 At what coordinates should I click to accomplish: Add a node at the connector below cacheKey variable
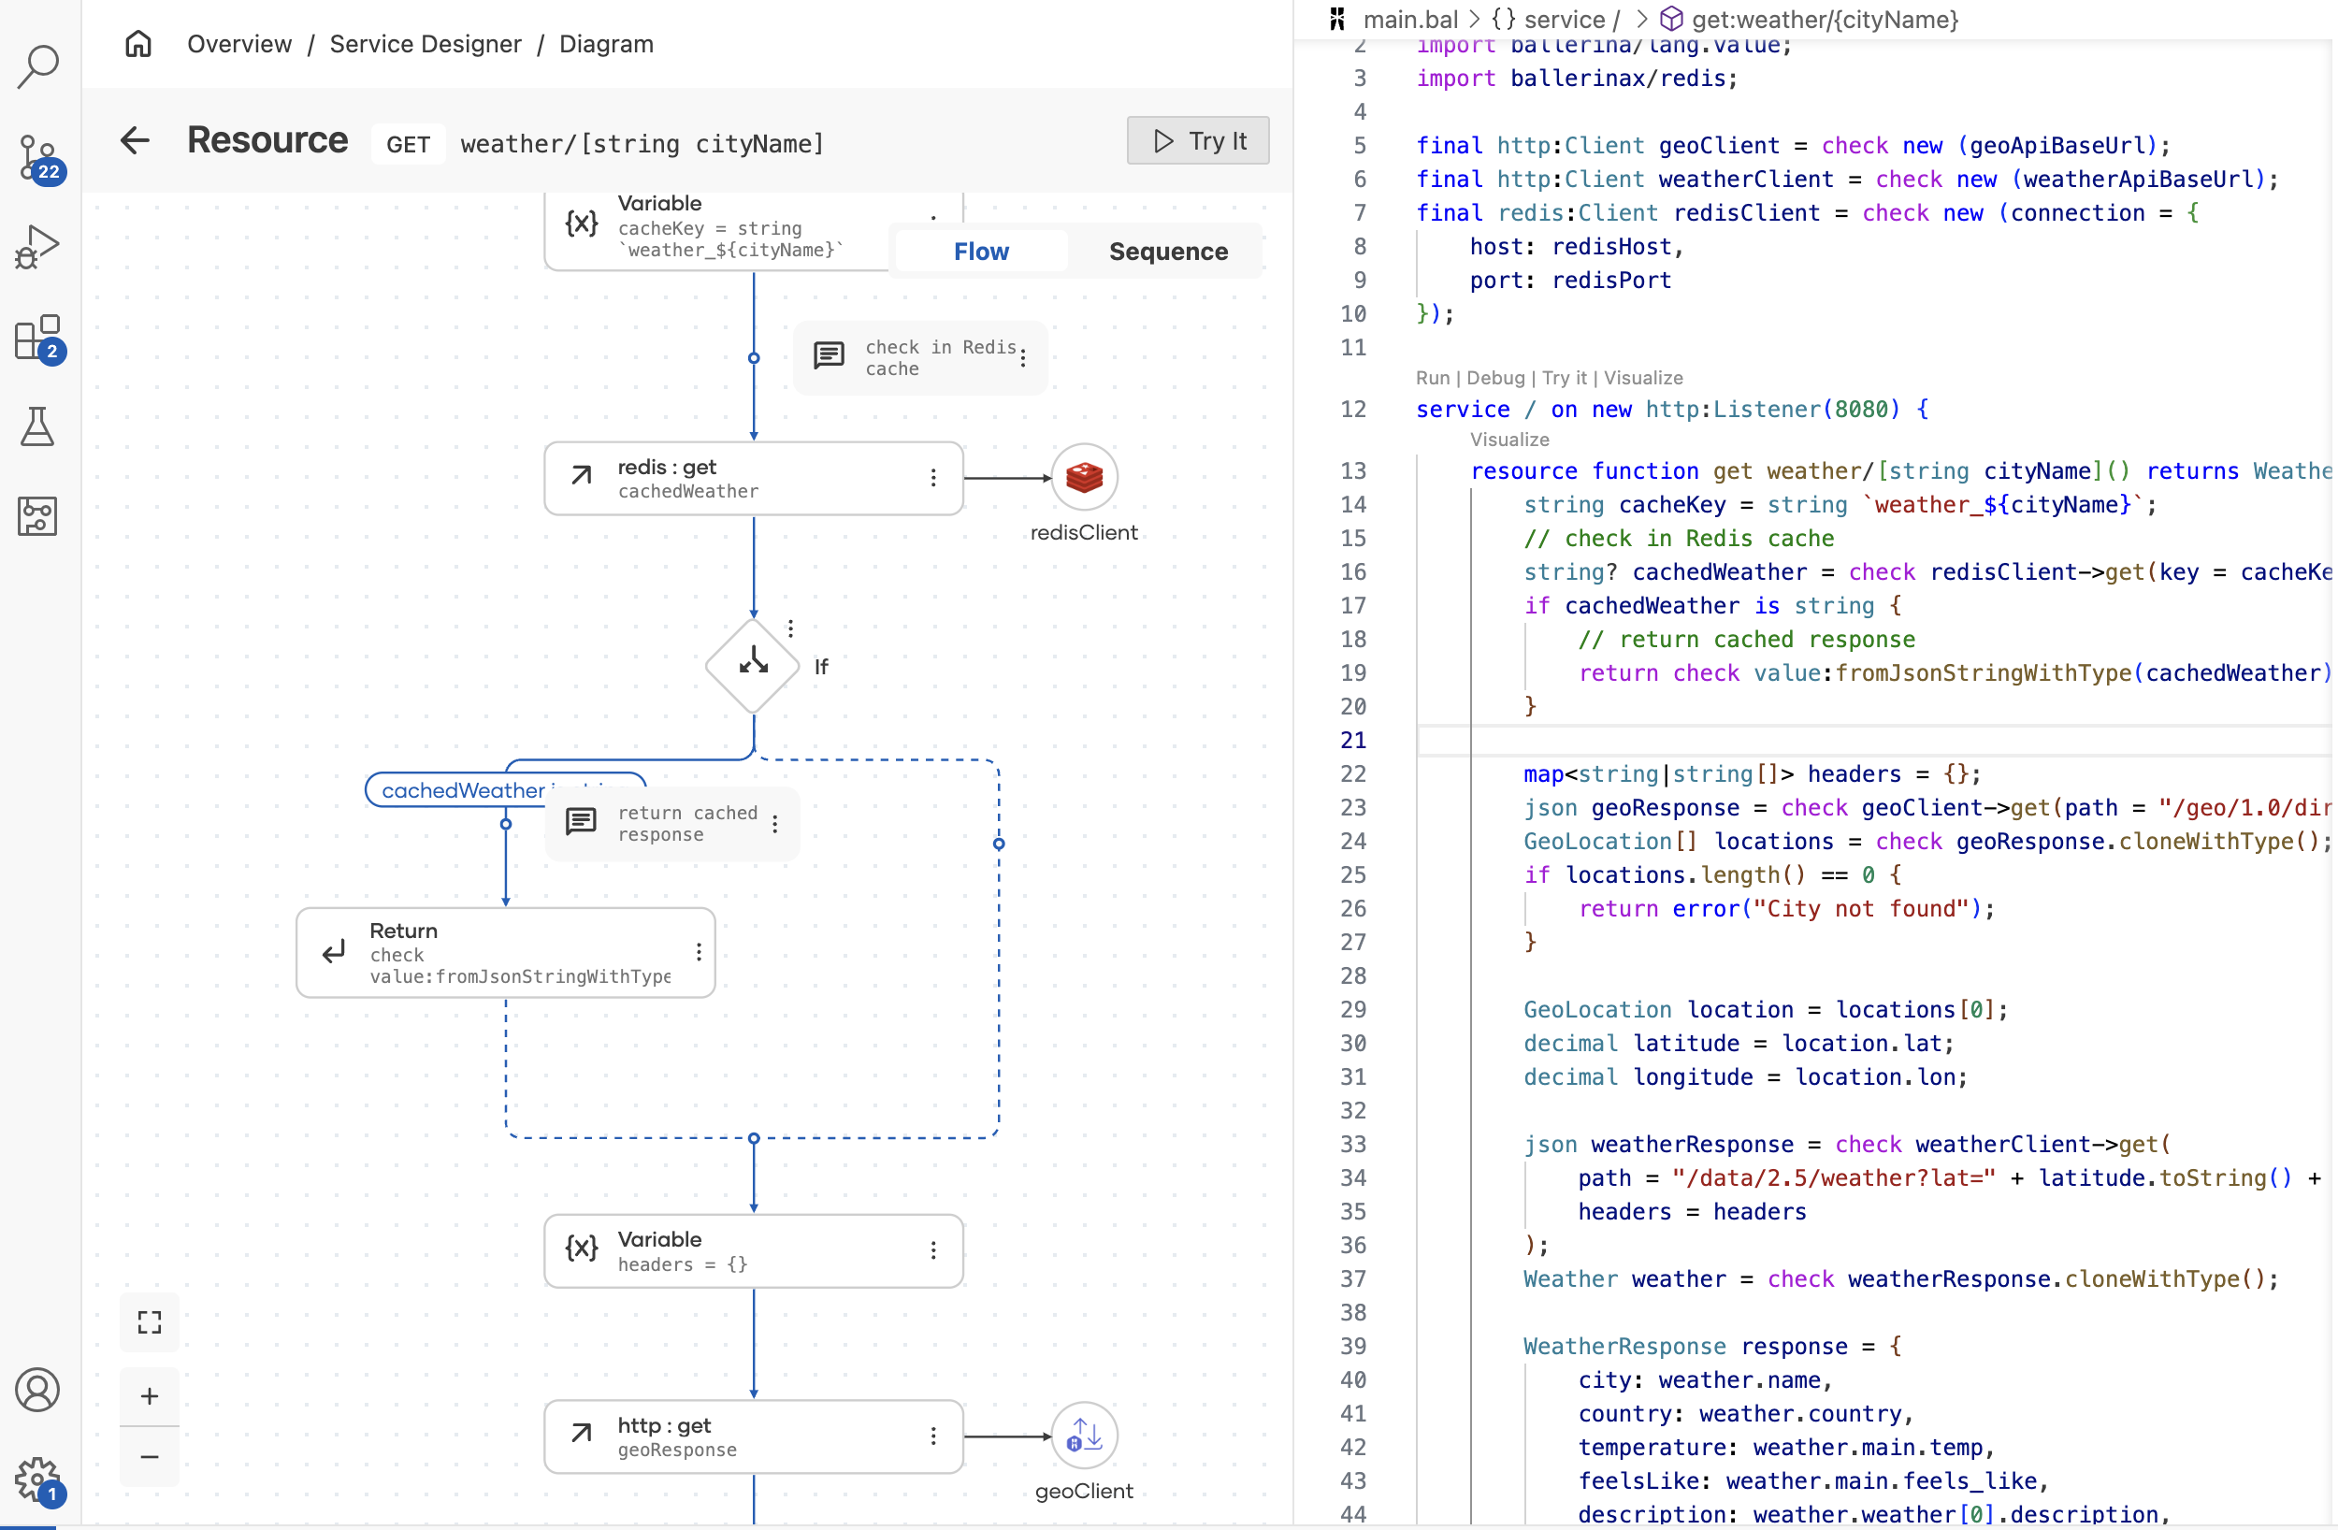click(x=754, y=357)
